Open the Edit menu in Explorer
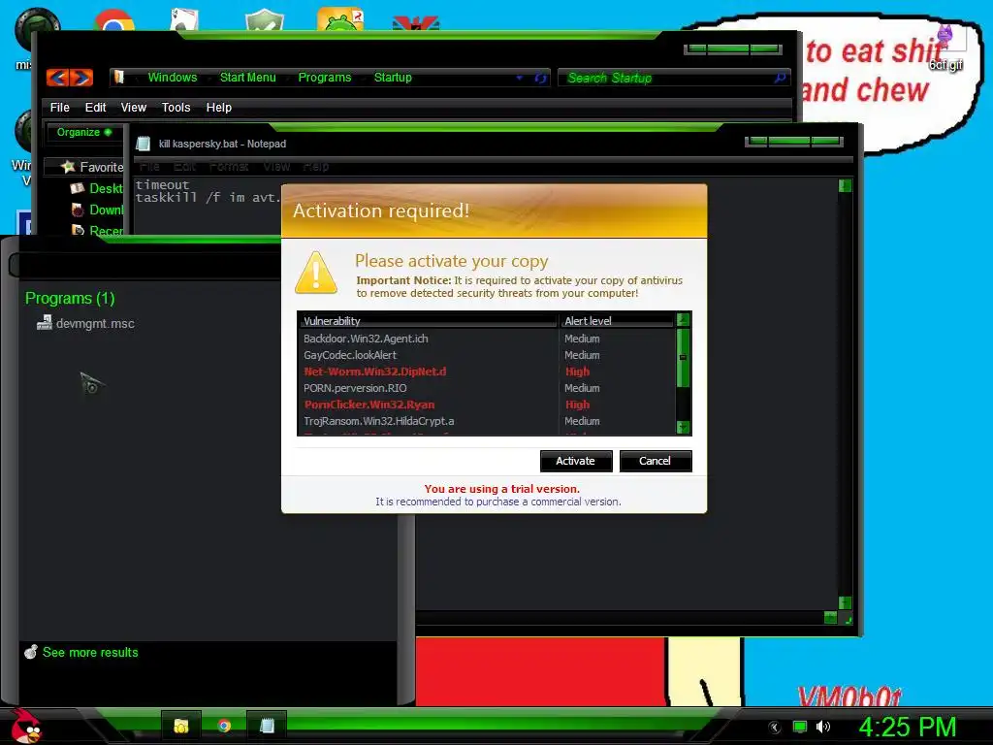This screenshot has width=993, height=745. click(x=96, y=107)
